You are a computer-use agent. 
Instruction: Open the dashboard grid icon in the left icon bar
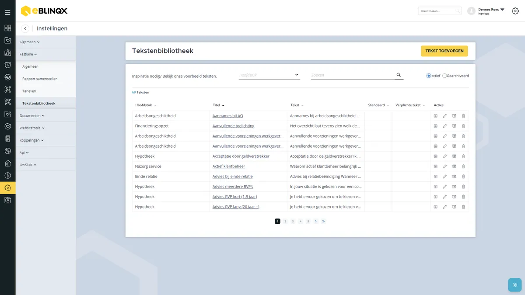click(7, 28)
